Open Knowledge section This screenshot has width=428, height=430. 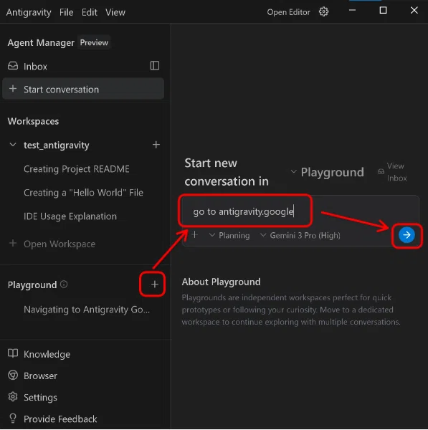point(47,354)
